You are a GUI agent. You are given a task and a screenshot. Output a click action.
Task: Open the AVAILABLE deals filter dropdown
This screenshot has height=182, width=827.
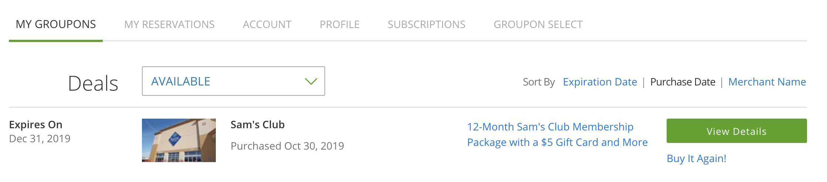click(233, 81)
